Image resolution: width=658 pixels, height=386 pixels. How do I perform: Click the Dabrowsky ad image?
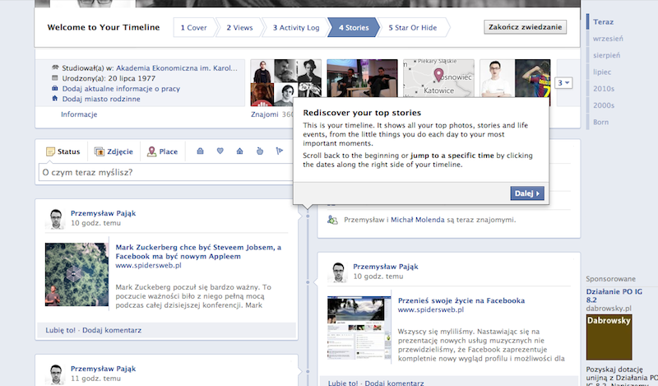[x=609, y=337]
